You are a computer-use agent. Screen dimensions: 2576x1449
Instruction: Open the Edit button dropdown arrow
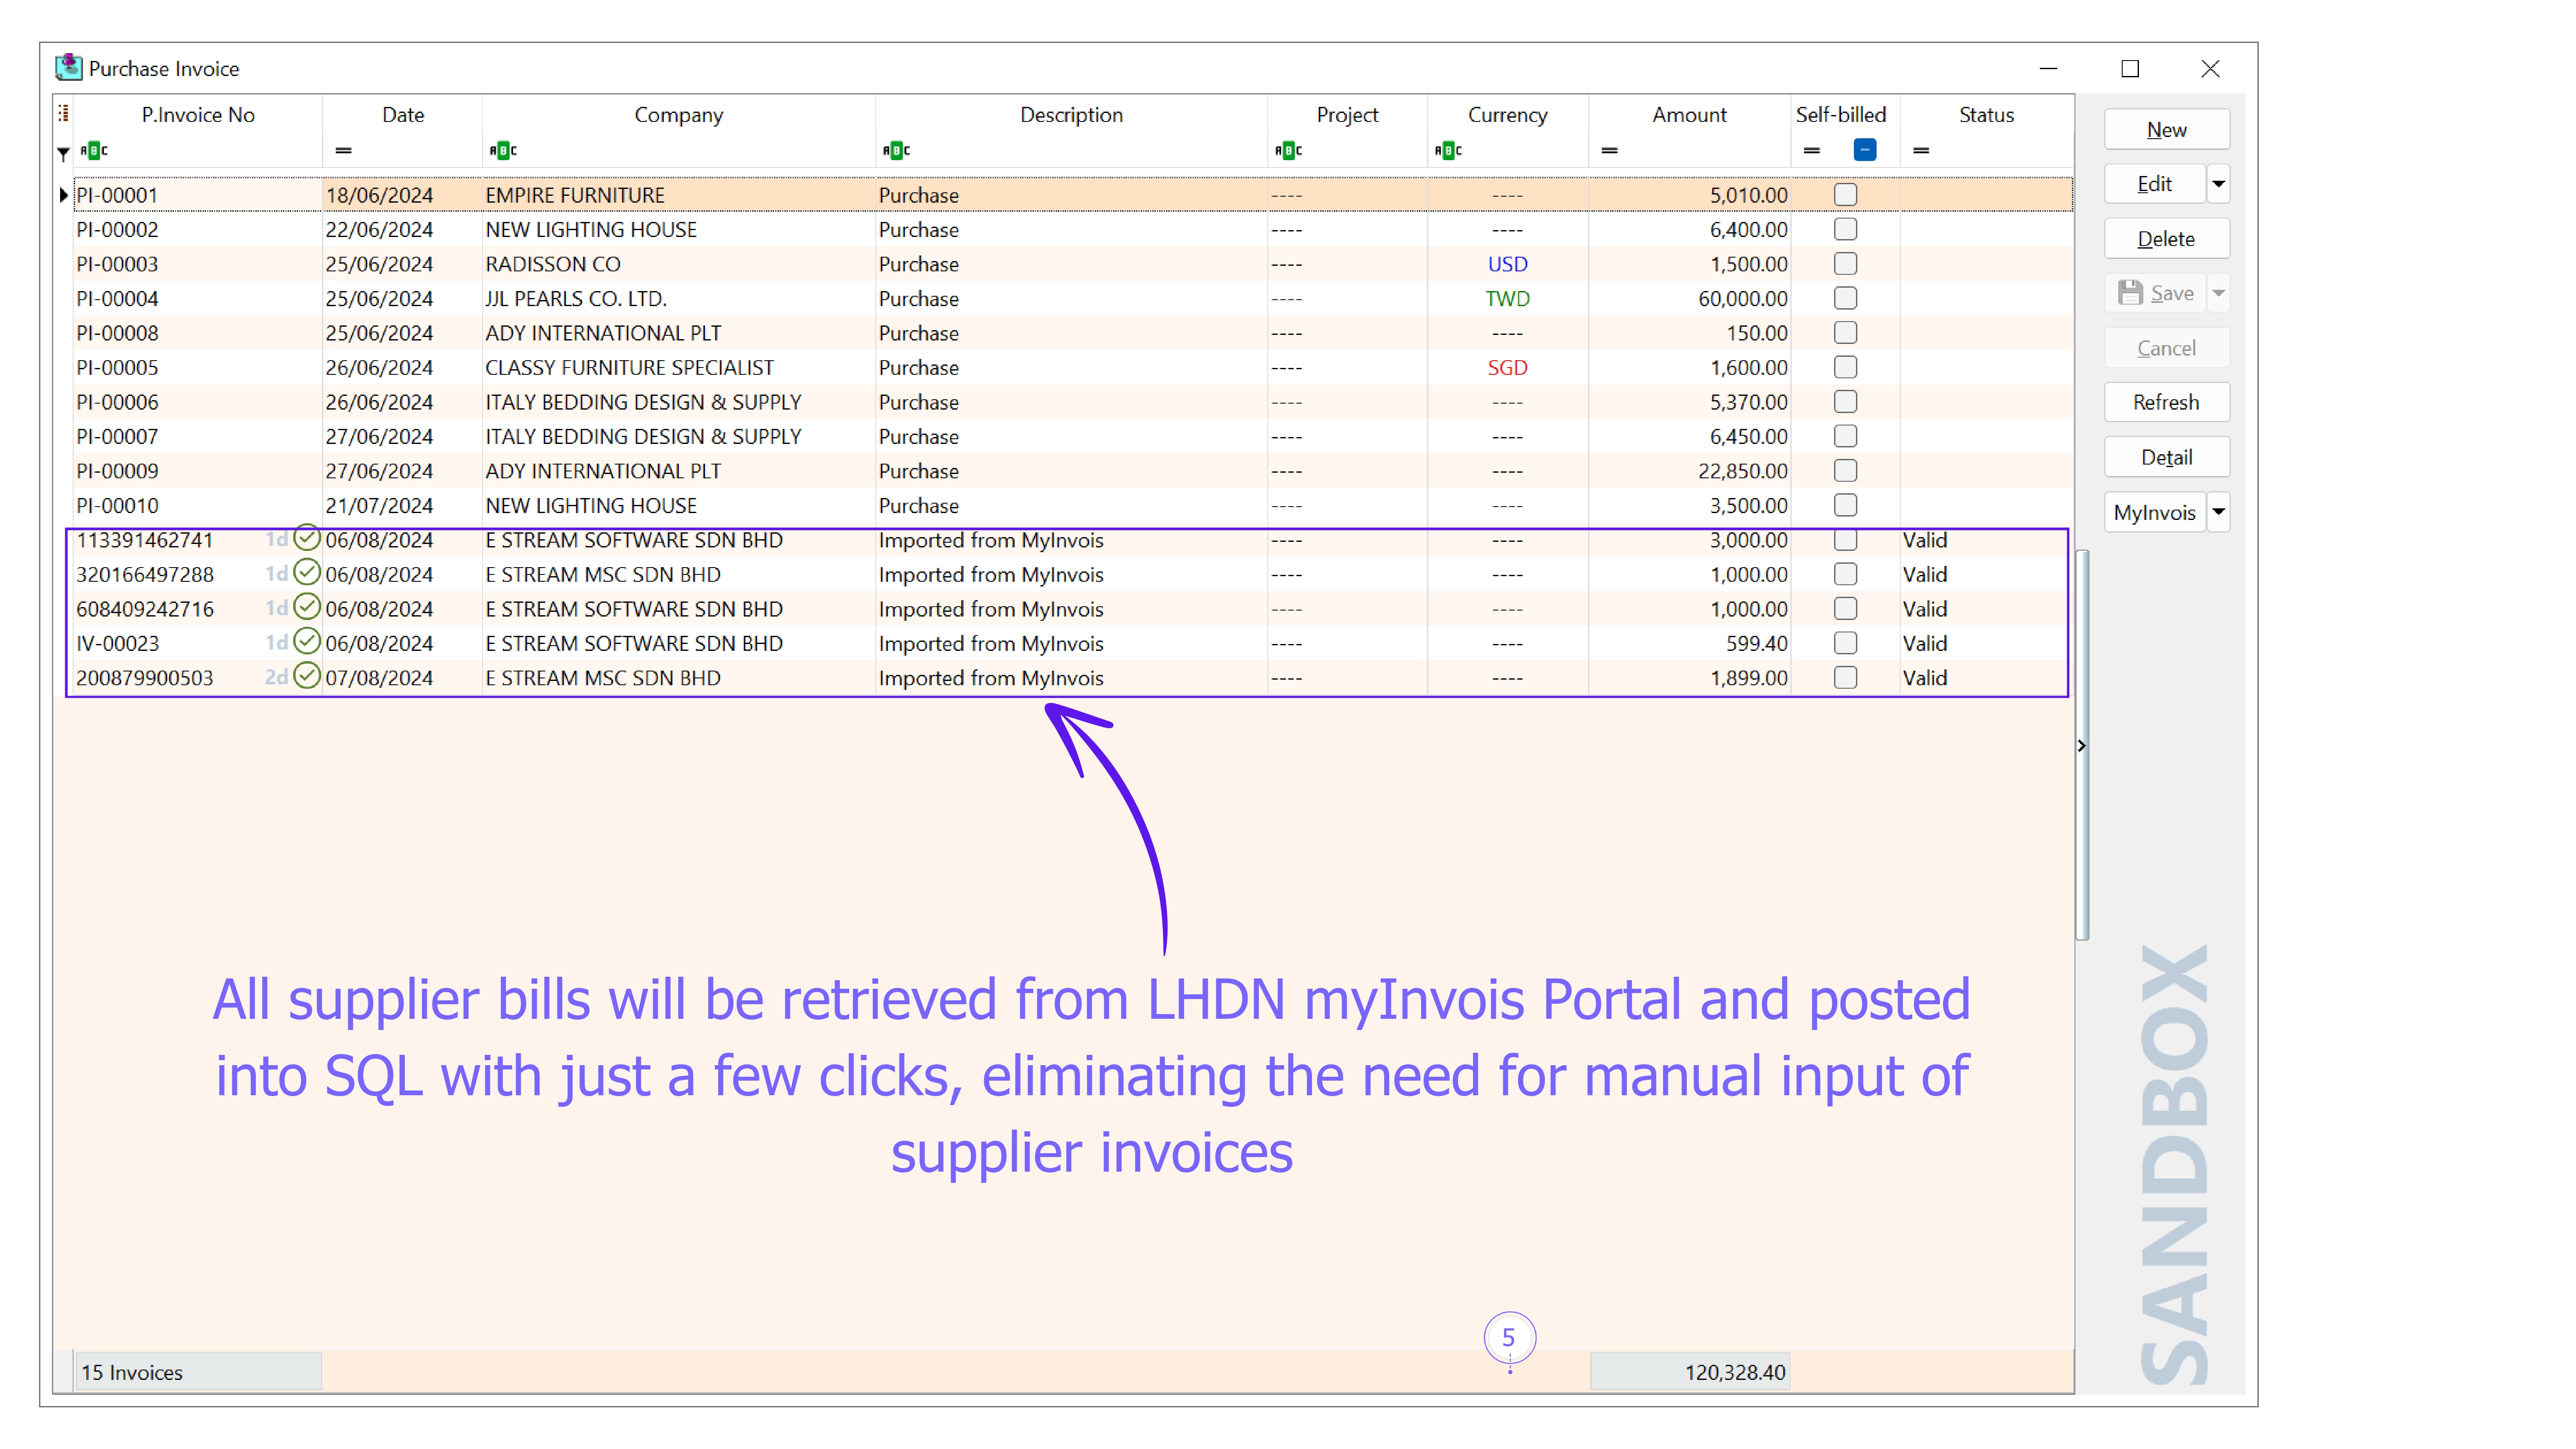pyautogui.click(x=2218, y=184)
